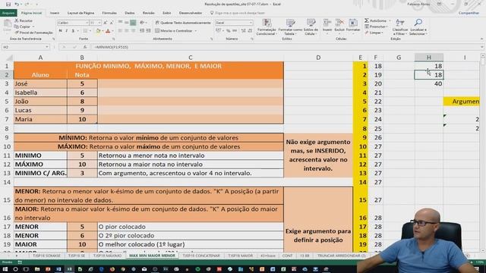Switch to the Inserir ribbon tab
Viewport: 486px width, 273px height.
(55, 13)
